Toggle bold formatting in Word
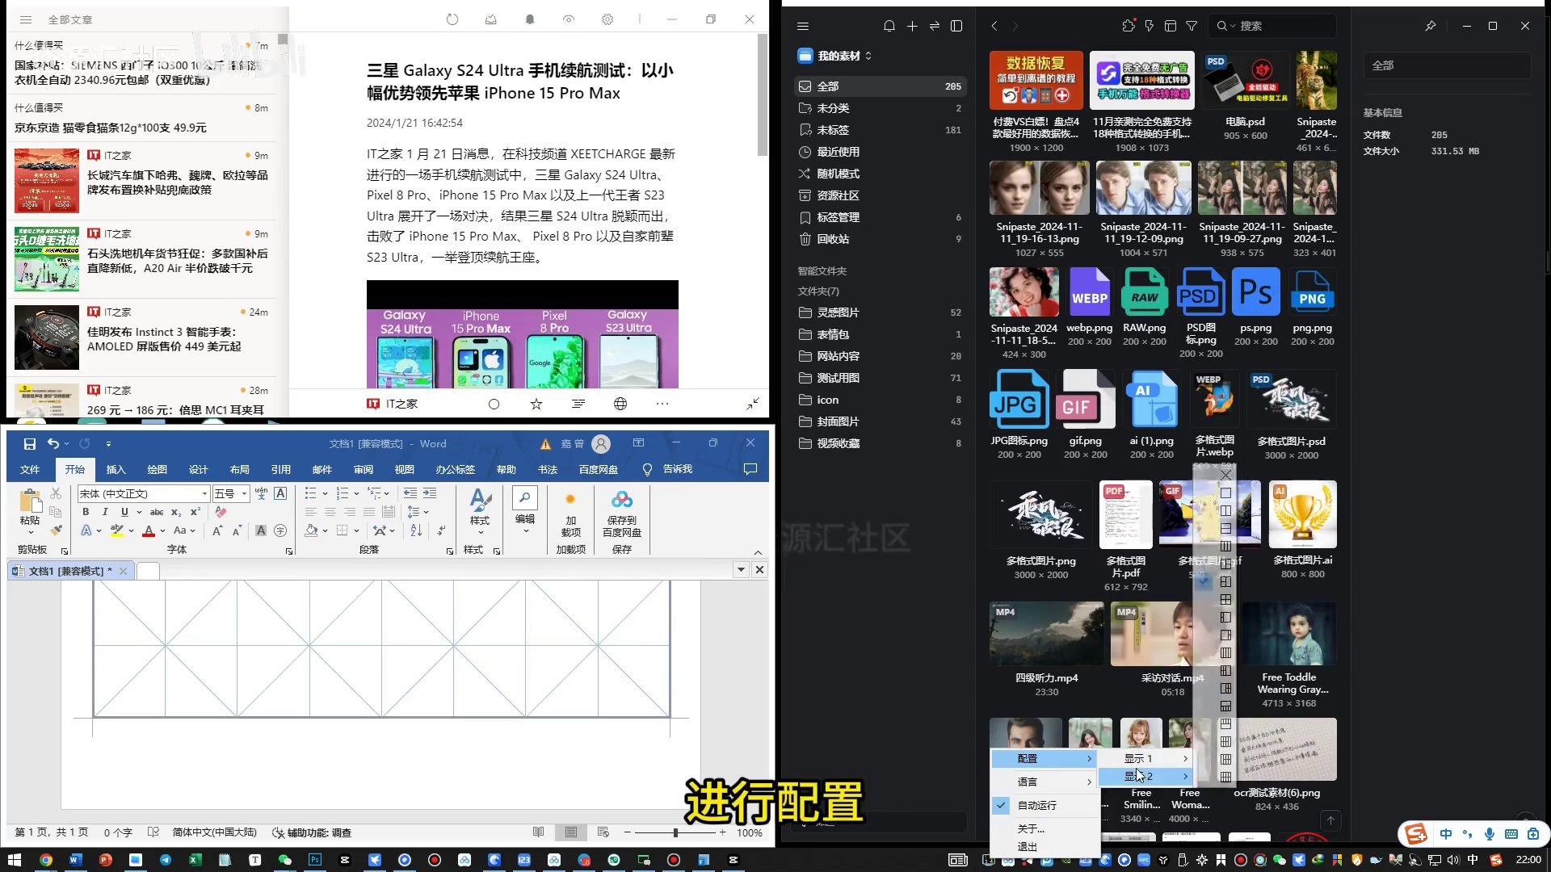Viewport: 1551px width, 872px height. pos(86,512)
